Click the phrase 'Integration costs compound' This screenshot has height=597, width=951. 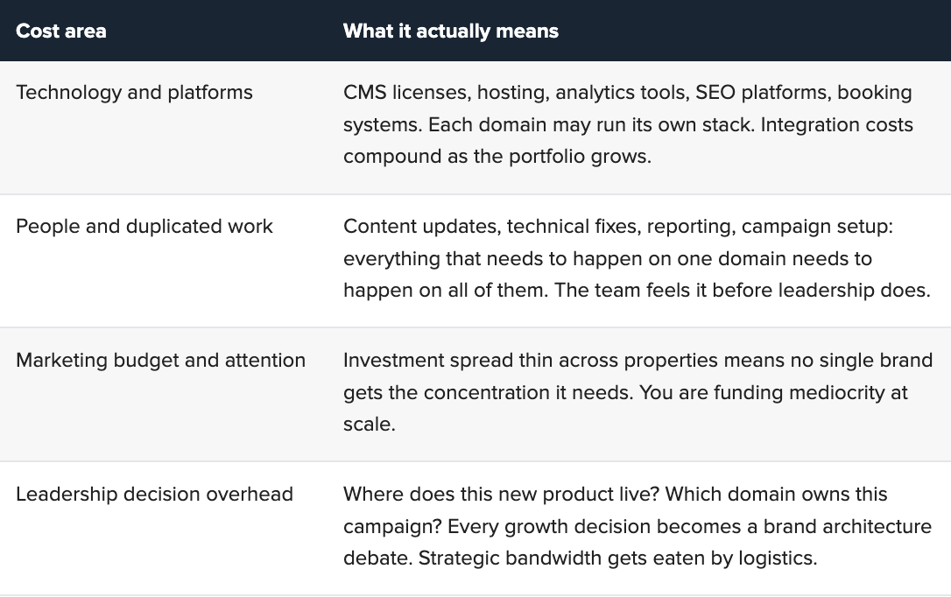[629, 141]
